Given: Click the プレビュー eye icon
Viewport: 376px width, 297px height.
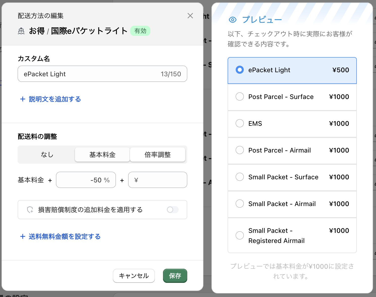Looking at the screenshot, I should click(x=232, y=19).
